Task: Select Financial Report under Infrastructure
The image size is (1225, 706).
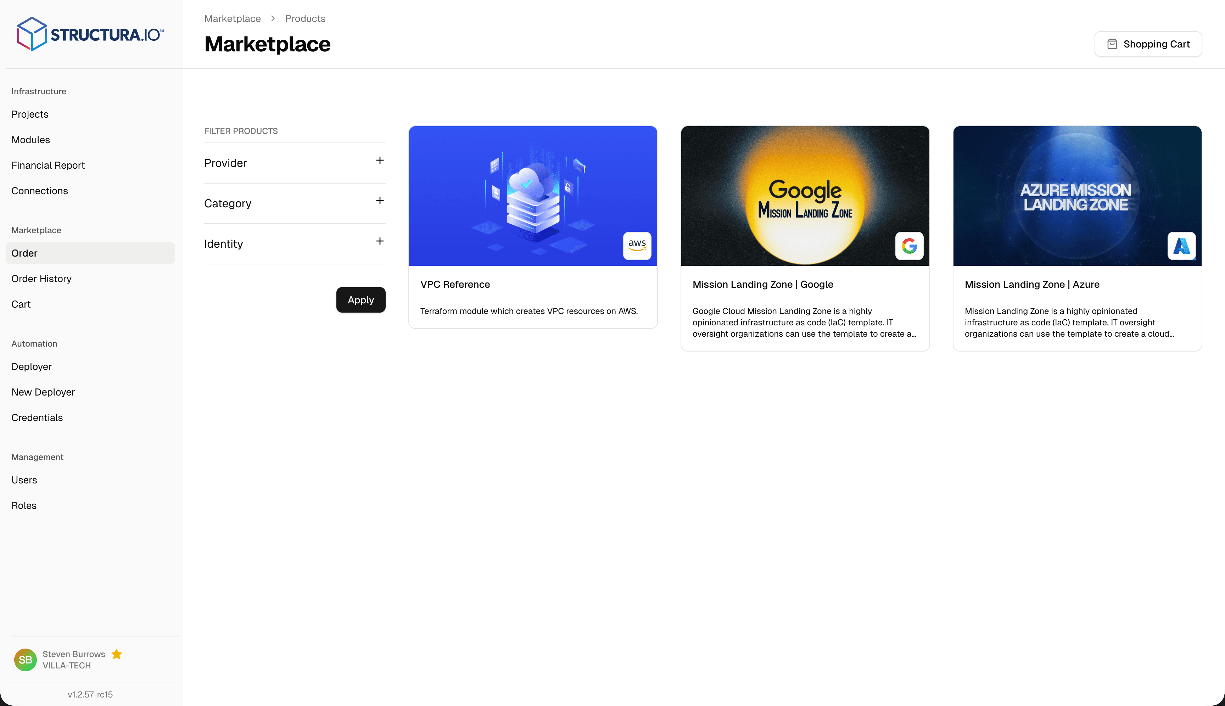Action: point(48,165)
